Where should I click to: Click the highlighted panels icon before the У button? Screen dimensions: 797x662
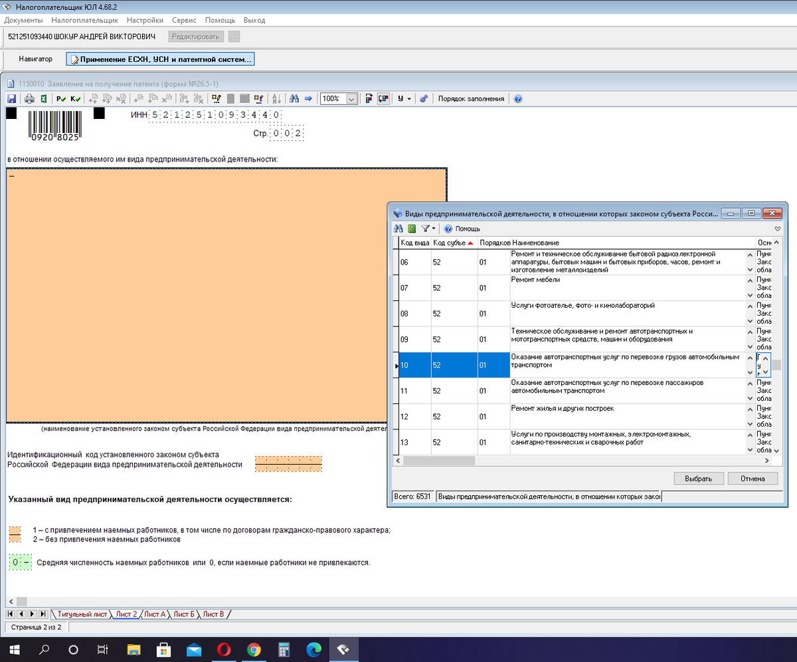pyautogui.click(x=383, y=98)
